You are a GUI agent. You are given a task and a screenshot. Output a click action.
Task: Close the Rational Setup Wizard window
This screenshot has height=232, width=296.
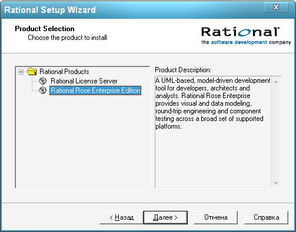point(276,7)
